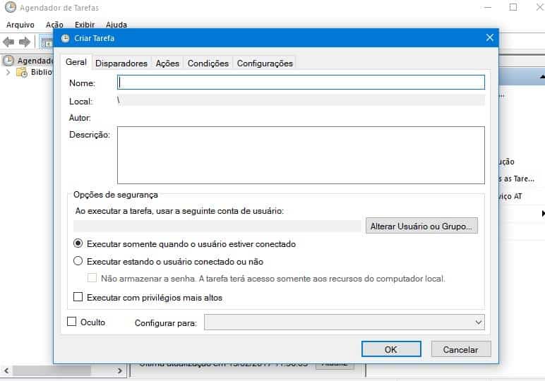The width and height of the screenshot is (545, 381).
Task: Select 'Executar somente quando o usuário estiver conectado'
Action: click(x=78, y=244)
